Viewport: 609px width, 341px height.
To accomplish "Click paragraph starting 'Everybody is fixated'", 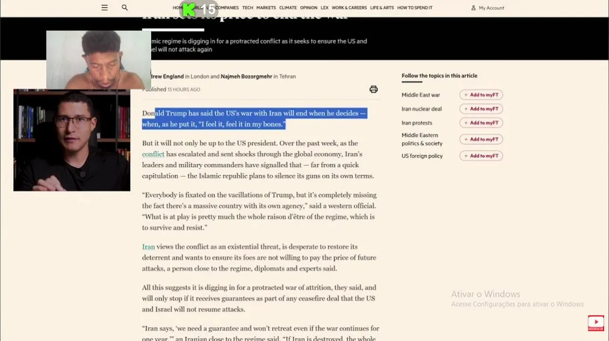I will [x=259, y=211].
